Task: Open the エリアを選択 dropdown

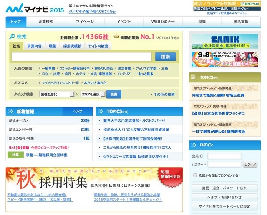Action: point(93,94)
